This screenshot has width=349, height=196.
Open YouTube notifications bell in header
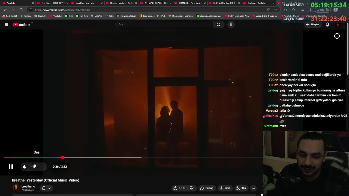pyautogui.click(x=327, y=24)
